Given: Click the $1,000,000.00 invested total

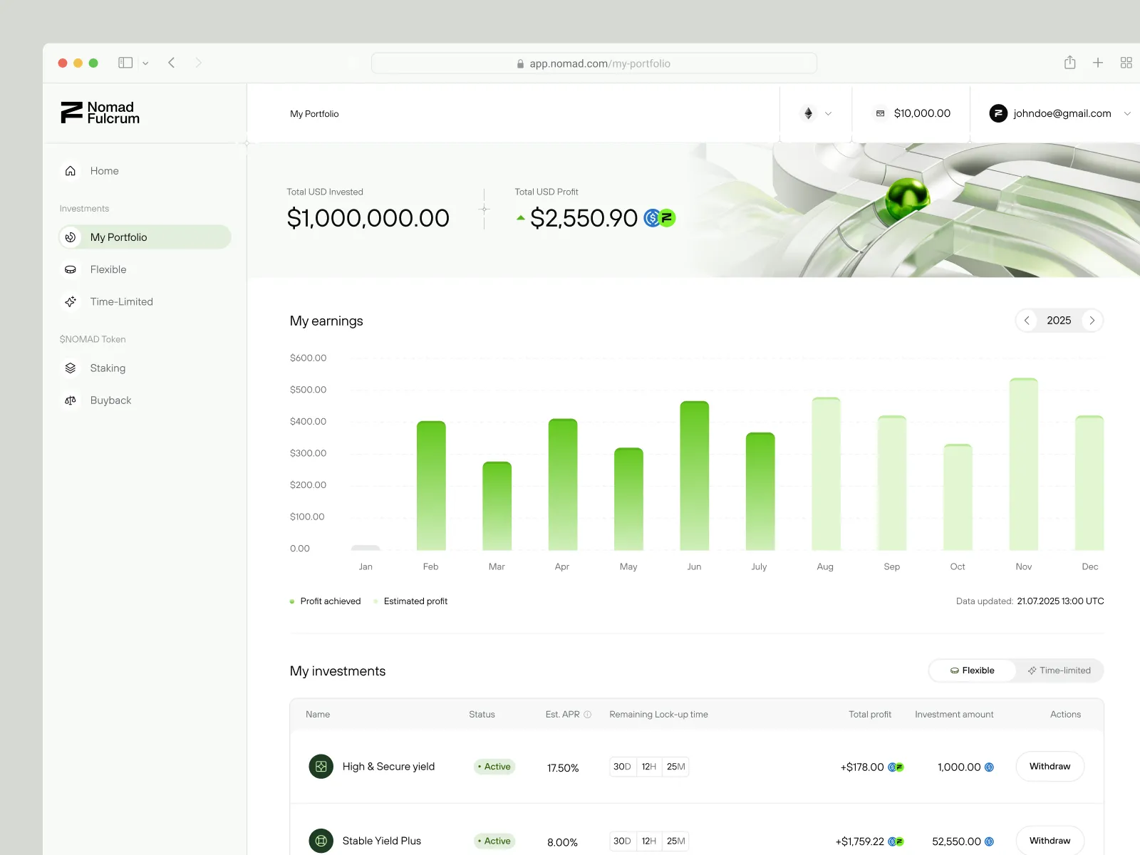Looking at the screenshot, I should point(368,218).
